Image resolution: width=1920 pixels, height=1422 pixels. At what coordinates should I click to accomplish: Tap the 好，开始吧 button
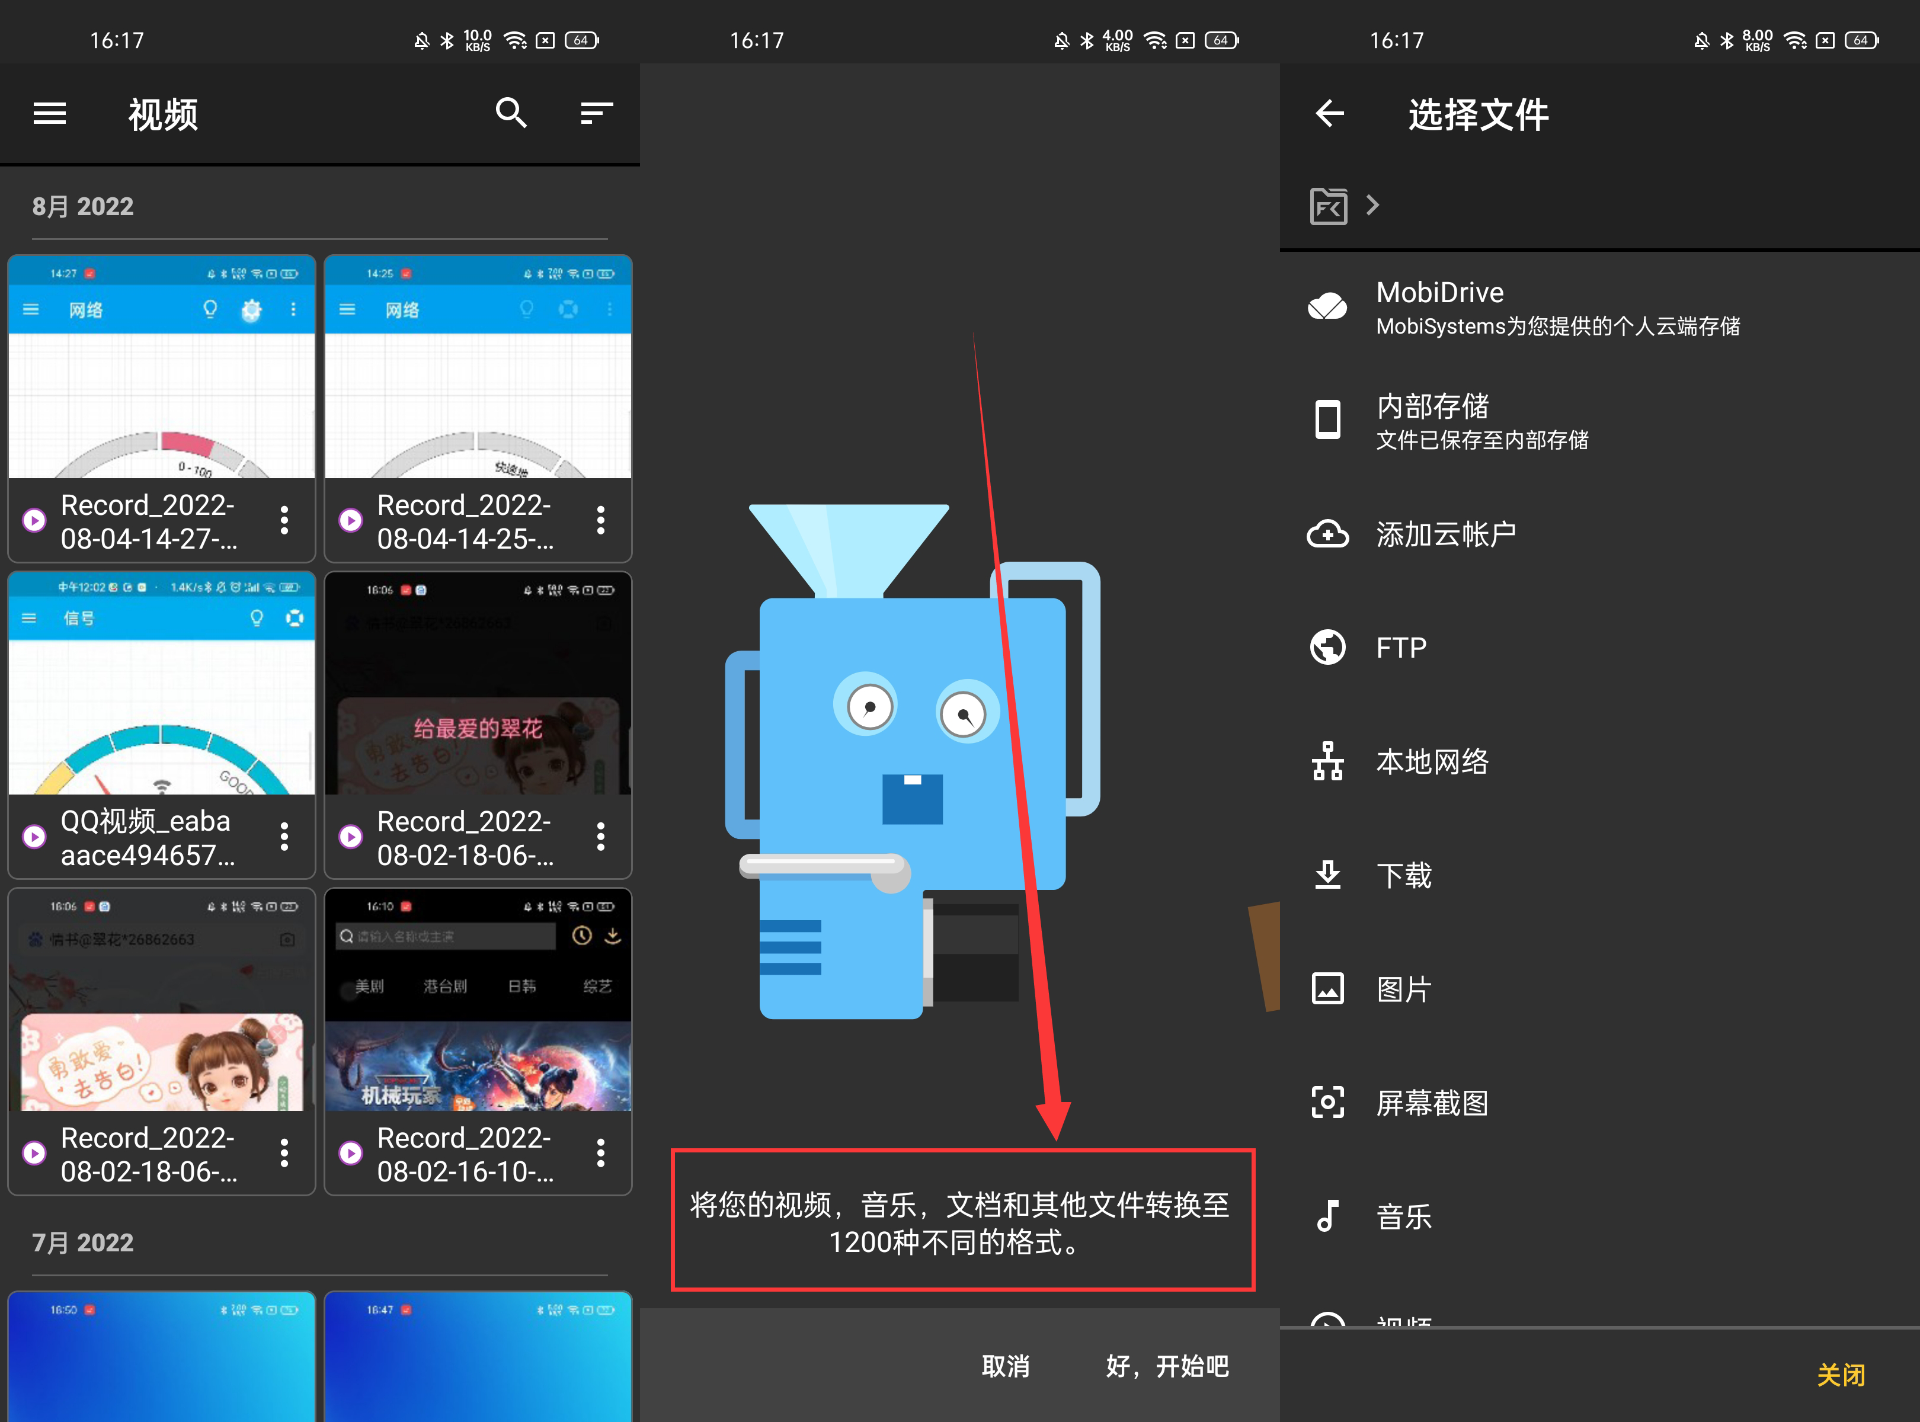click(x=1167, y=1366)
